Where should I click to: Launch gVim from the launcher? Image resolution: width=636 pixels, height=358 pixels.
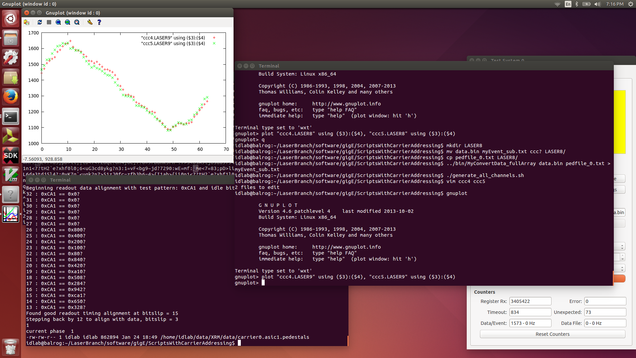(x=11, y=175)
